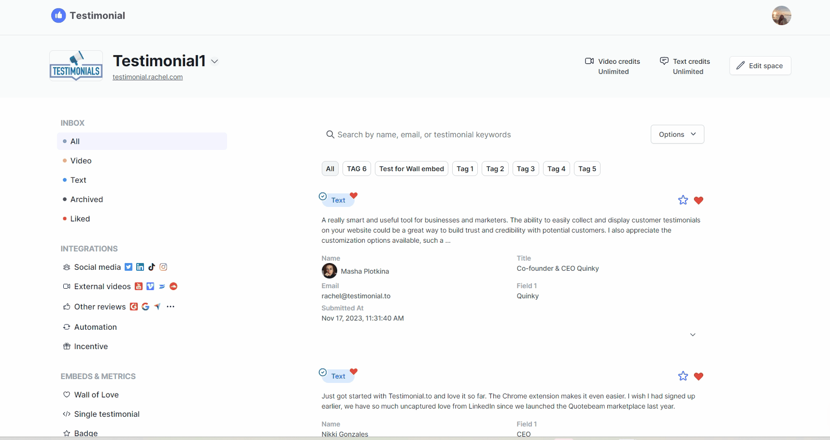Filter by Test for Wall embed tag
This screenshot has height=440, width=830.
click(412, 169)
